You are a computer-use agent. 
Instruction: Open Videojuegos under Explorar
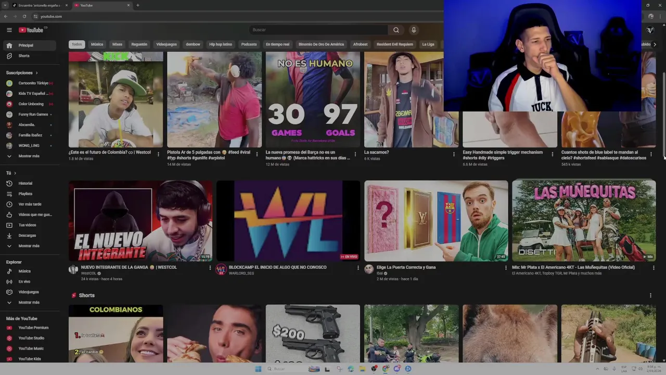30,292
